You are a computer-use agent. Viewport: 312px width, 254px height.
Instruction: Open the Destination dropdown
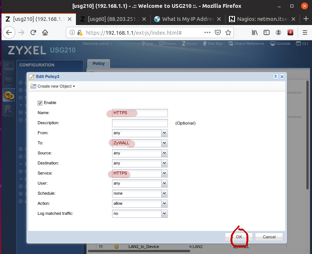point(164,163)
